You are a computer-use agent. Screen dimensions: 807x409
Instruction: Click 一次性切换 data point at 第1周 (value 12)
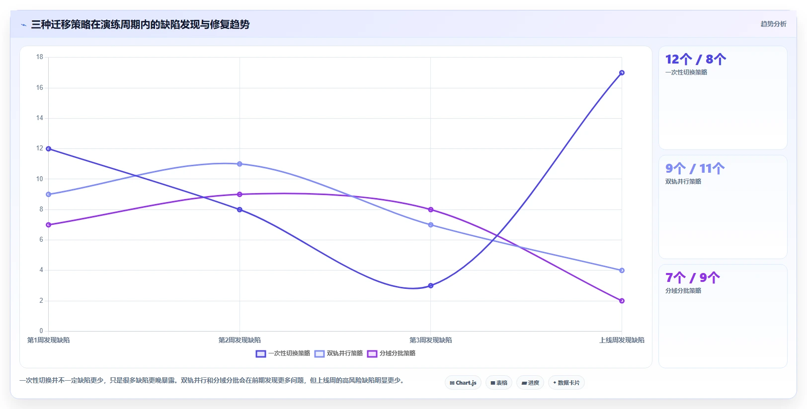[x=48, y=149]
